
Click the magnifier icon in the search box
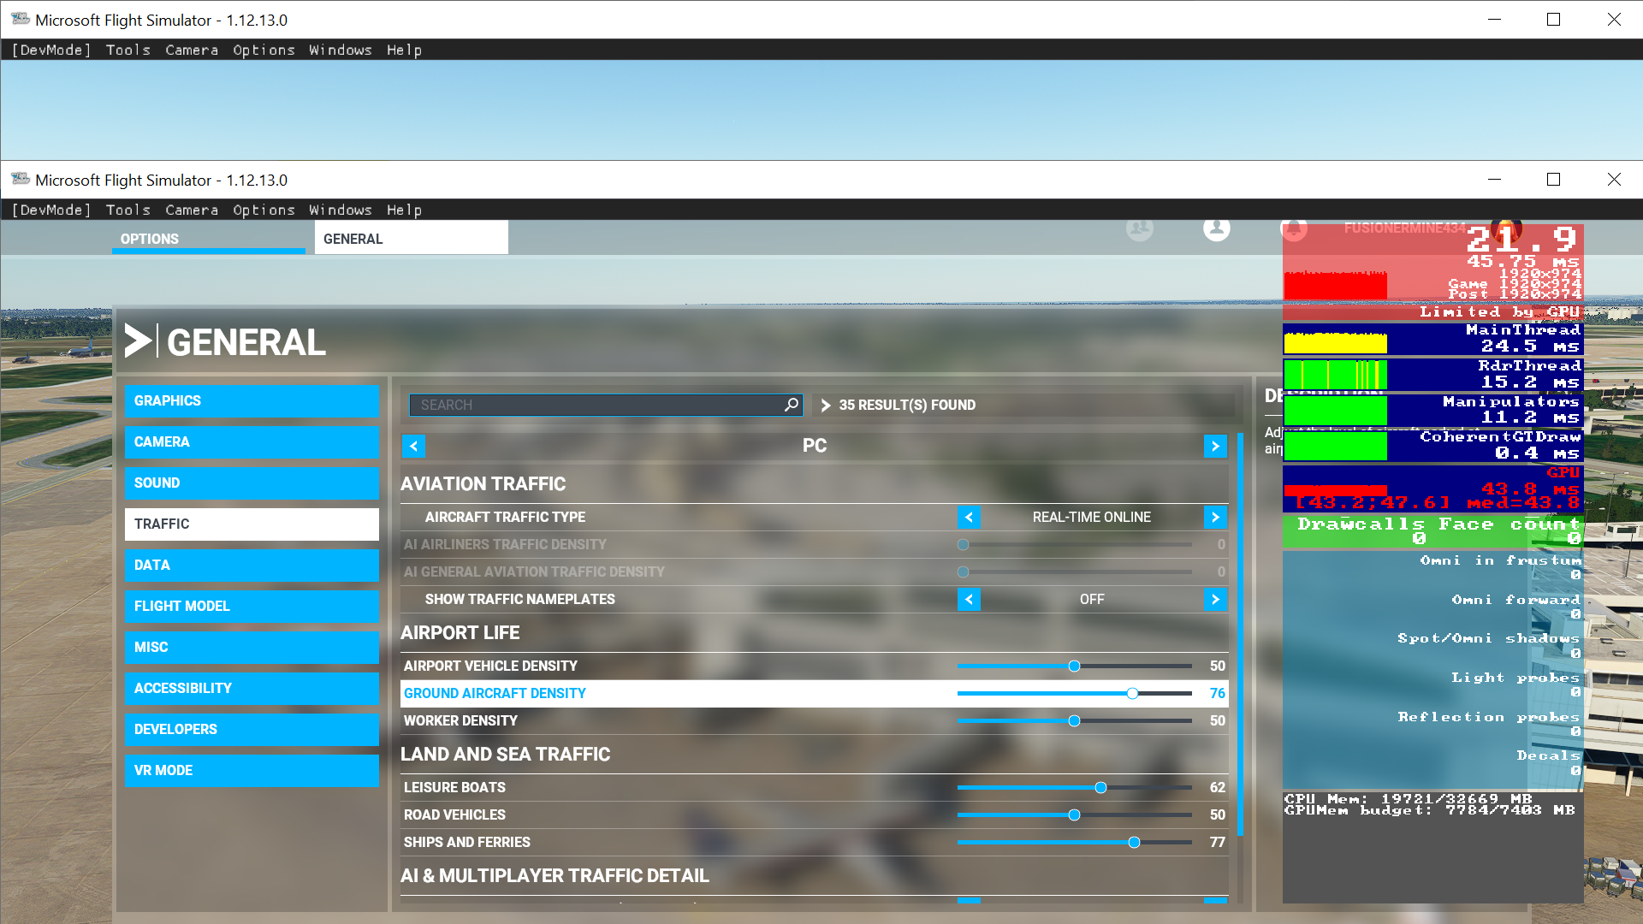coord(792,405)
